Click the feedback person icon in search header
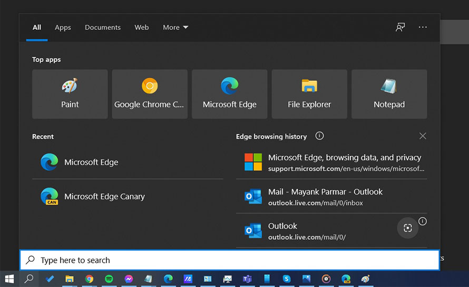 (x=400, y=27)
